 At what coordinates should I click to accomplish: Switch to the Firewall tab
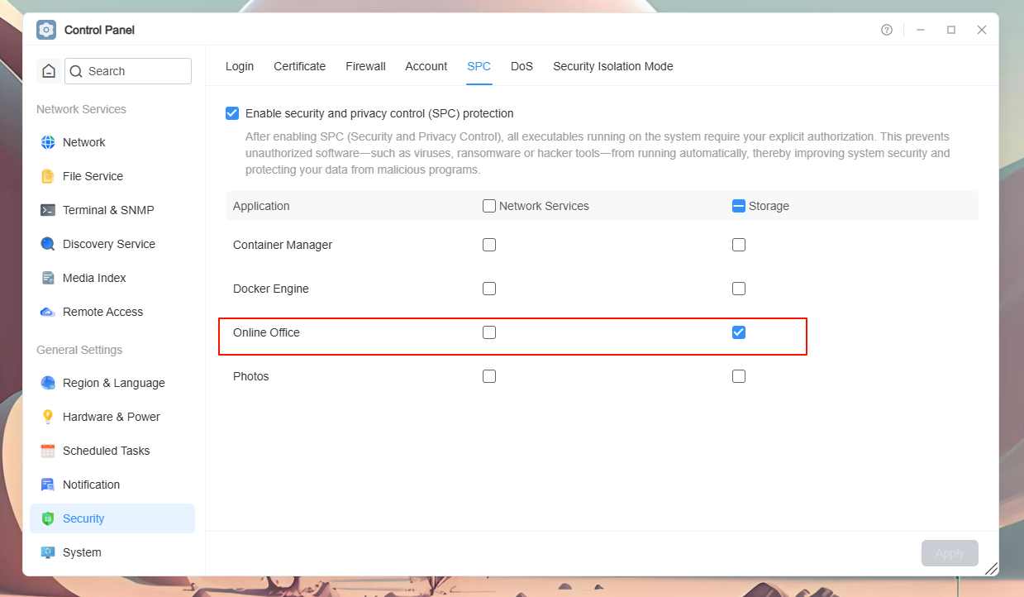tap(366, 66)
